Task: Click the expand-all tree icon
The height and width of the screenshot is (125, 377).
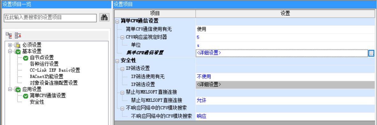Action: pyautogui.click(x=9, y=35)
